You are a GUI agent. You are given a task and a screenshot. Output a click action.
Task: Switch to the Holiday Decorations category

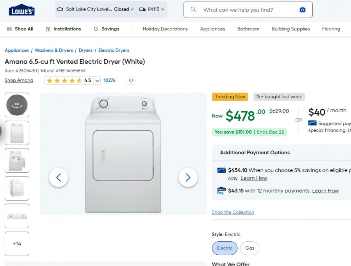coord(165,29)
